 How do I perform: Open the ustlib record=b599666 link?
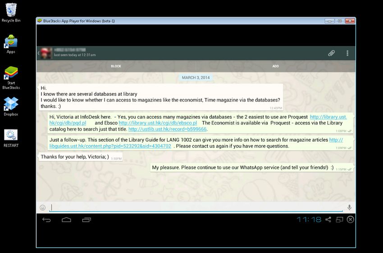(x=167, y=129)
